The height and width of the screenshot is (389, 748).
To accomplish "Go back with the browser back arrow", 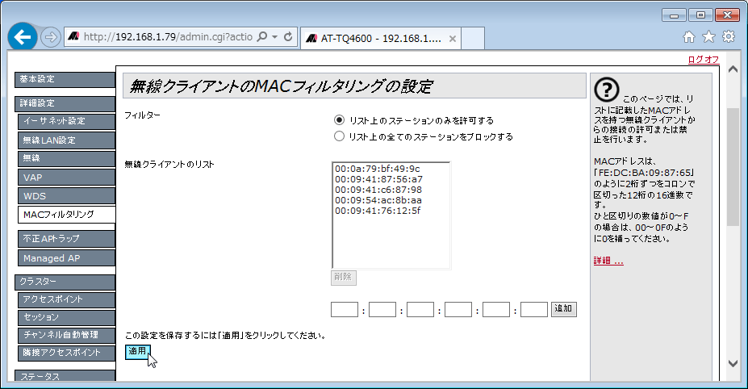I will (x=23, y=37).
